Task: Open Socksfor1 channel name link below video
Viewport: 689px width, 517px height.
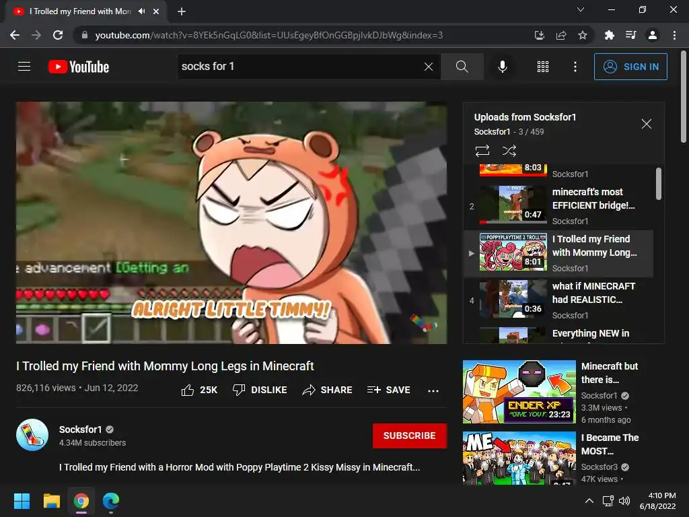Action: [81, 429]
